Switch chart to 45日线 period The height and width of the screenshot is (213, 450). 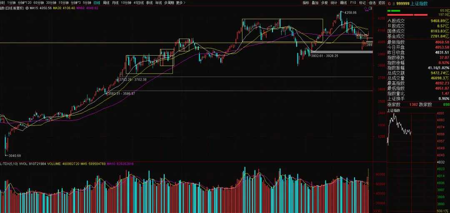pos(139,2)
